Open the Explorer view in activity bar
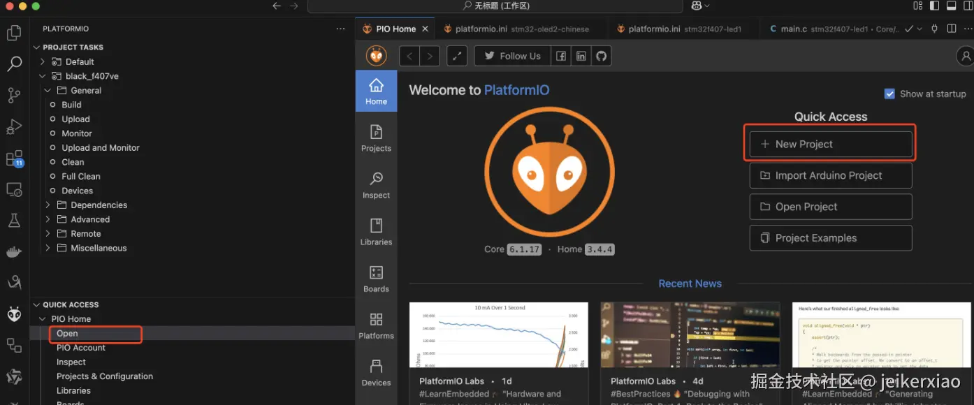974x405 pixels. [x=14, y=32]
